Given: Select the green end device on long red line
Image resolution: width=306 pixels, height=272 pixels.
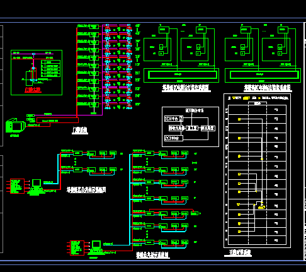Looking at the screenshot, I should coord(195,213).
